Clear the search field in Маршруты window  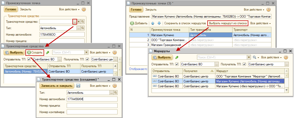pos(249,57)
